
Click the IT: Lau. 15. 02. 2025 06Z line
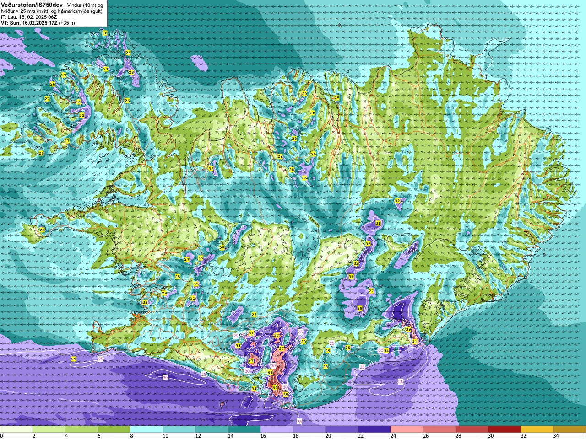[28, 17]
